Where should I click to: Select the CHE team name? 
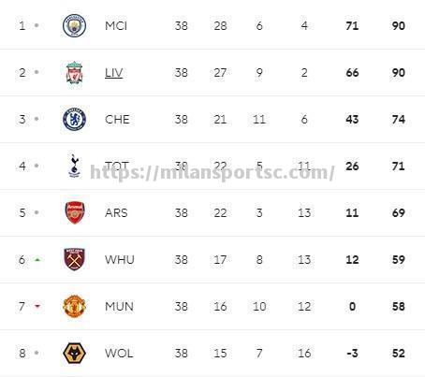(x=117, y=120)
